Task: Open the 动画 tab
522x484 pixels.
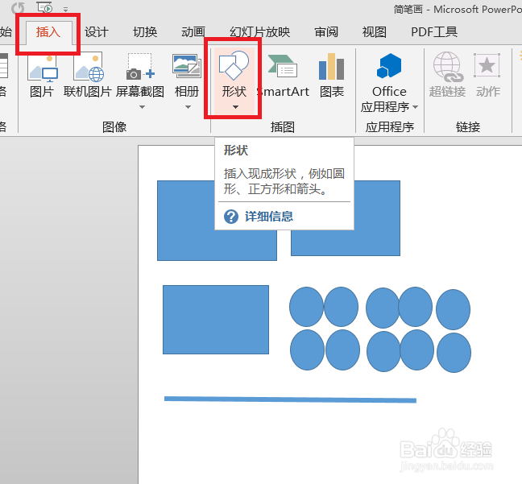Action: (193, 32)
